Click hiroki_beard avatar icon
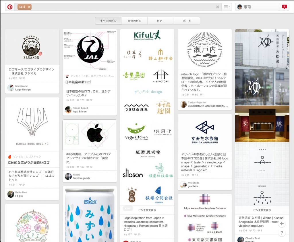This screenshot has width=294, height=242. pos(68,110)
